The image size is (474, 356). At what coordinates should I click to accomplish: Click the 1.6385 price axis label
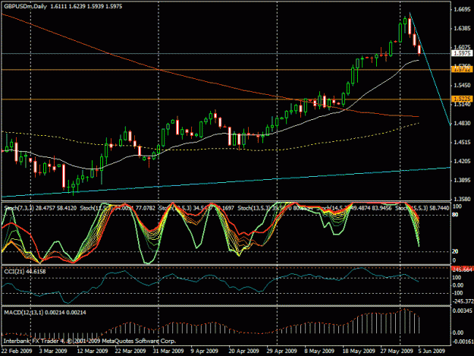462,28
